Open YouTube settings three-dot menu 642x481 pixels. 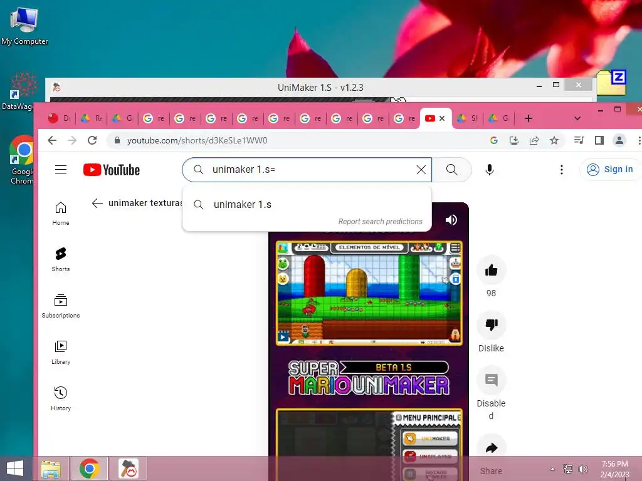coord(561,170)
